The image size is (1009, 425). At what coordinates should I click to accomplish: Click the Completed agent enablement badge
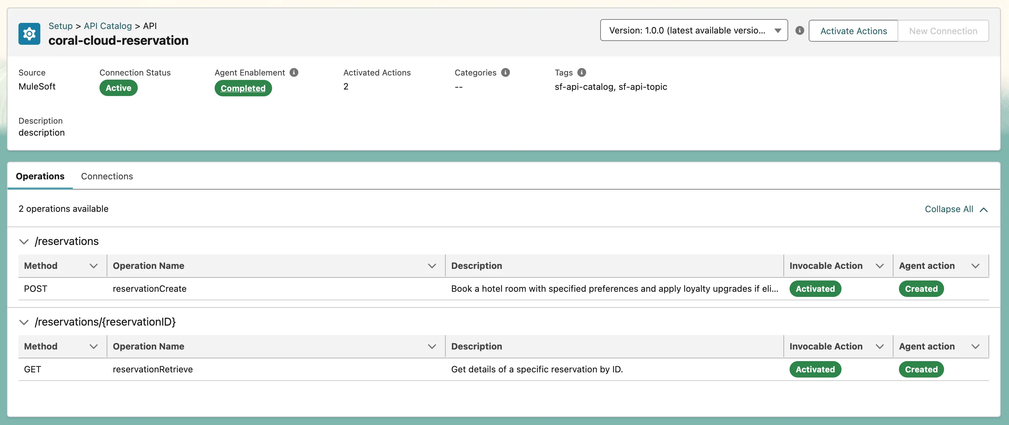coord(243,88)
